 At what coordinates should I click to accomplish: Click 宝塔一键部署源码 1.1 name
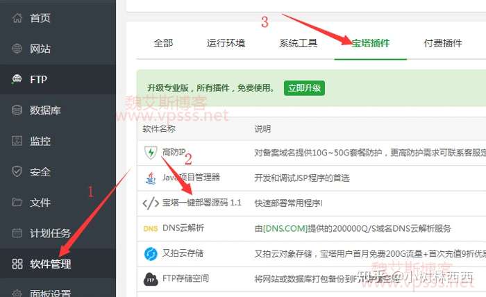pyautogui.click(x=202, y=203)
